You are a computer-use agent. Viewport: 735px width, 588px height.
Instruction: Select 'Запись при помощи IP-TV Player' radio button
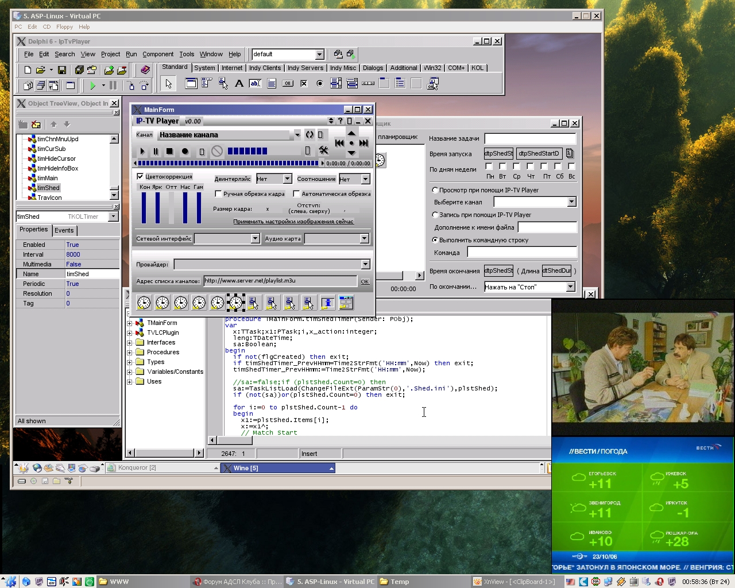[x=435, y=215]
